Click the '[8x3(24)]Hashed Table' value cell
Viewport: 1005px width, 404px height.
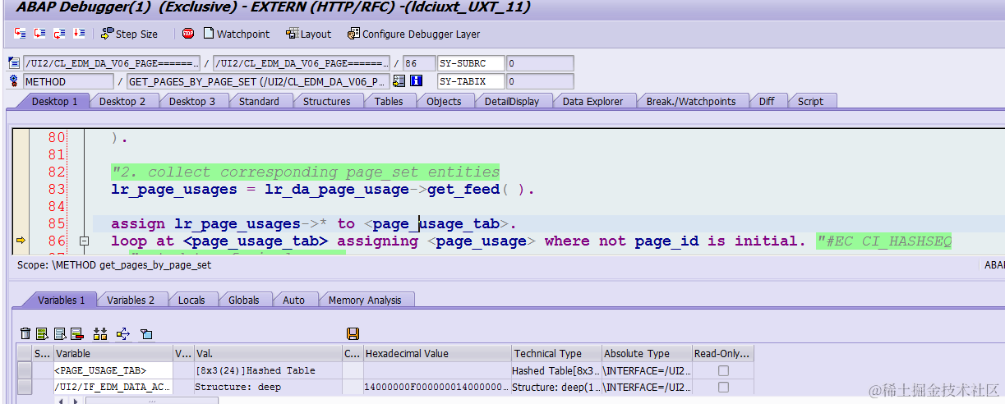coord(268,370)
